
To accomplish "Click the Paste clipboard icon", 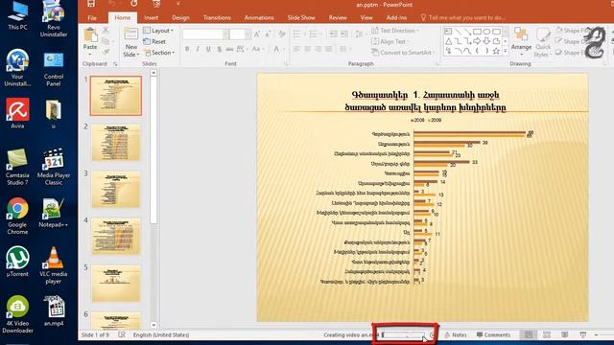I will tap(90, 35).
